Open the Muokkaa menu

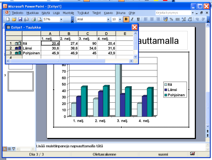tap(33, 13)
